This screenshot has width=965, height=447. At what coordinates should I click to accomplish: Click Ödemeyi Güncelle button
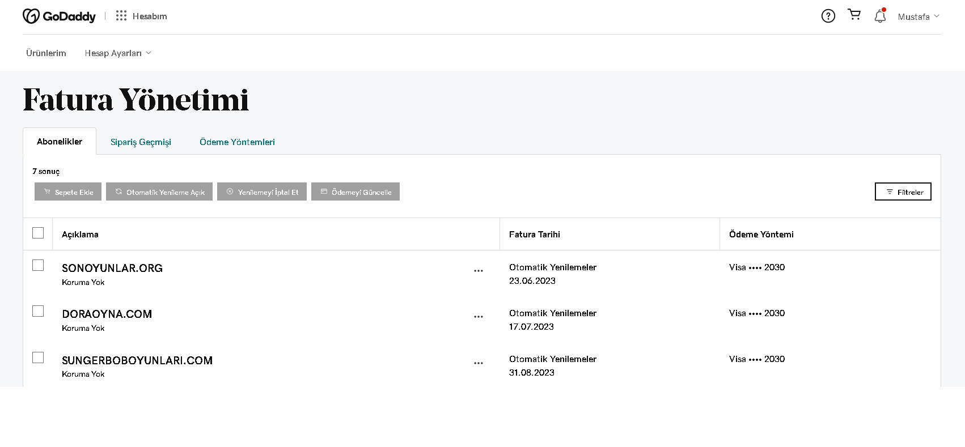(x=355, y=191)
